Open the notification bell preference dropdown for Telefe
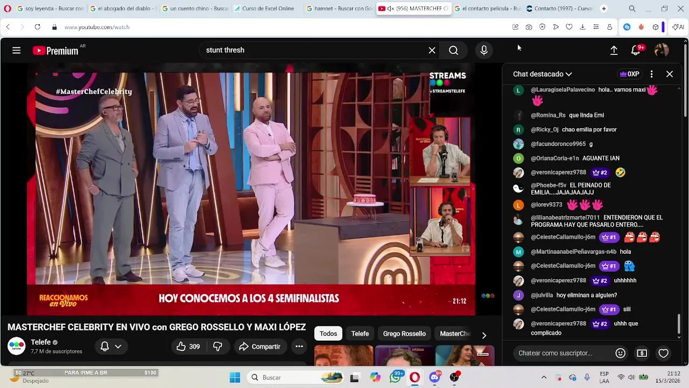Image resolution: width=689 pixels, height=388 pixels. click(111, 347)
